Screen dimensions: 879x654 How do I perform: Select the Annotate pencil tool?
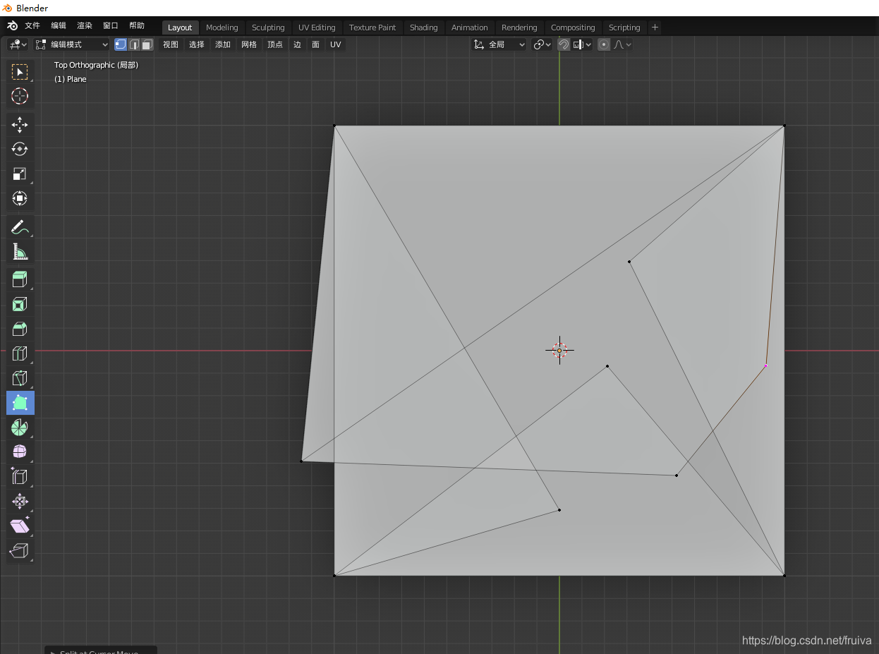[x=20, y=227]
